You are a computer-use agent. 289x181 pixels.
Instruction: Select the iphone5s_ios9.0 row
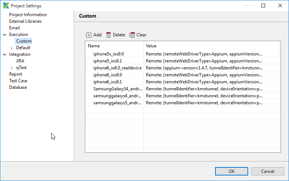click(108, 54)
